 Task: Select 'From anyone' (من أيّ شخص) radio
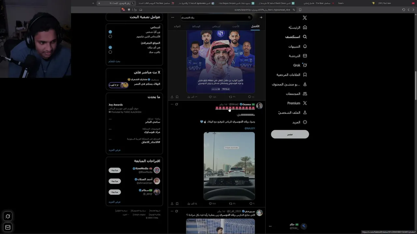click(110, 32)
